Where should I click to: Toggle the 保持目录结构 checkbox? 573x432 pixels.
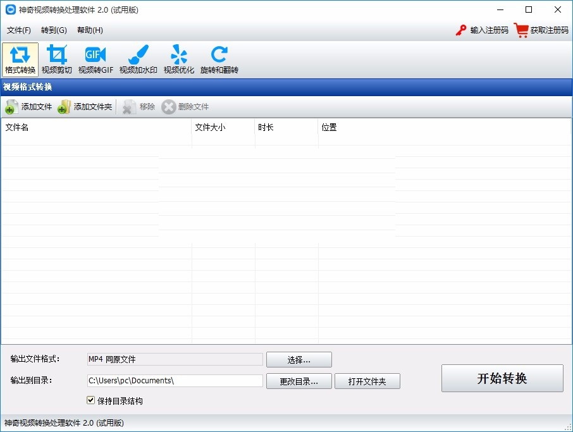click(90, 399)
